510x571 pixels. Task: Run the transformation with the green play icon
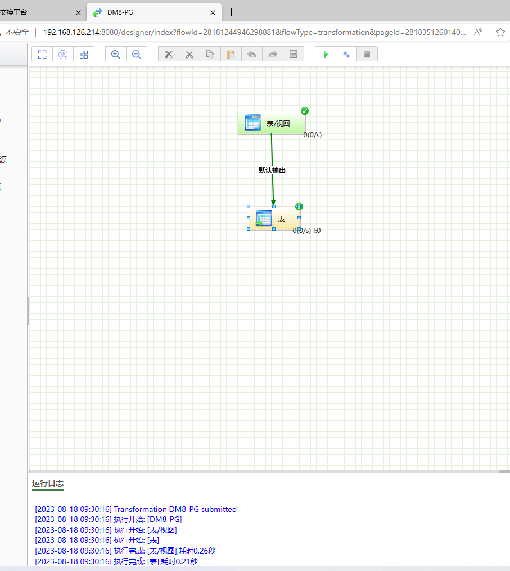(x=325, y=54)
